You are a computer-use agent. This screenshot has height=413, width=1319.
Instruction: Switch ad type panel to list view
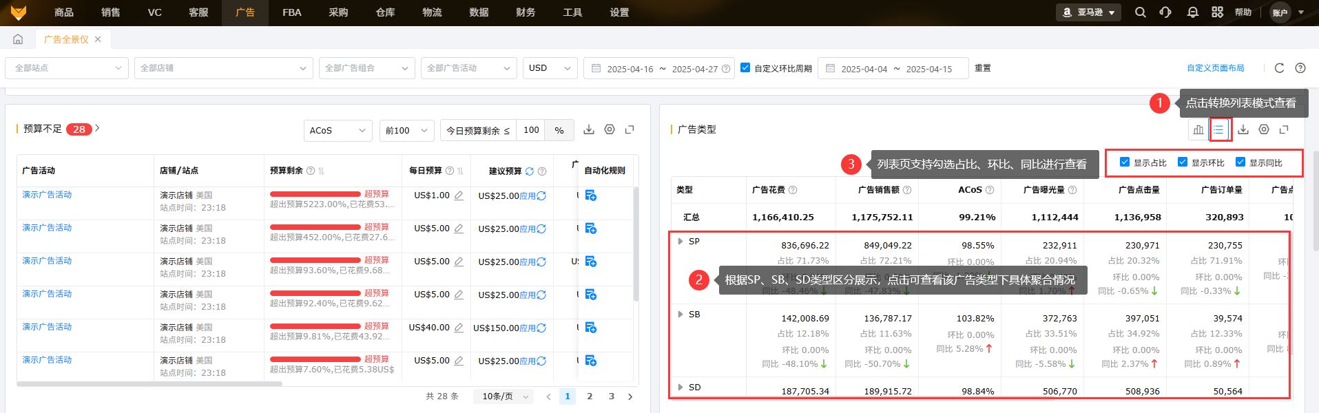click(1219, 129)
